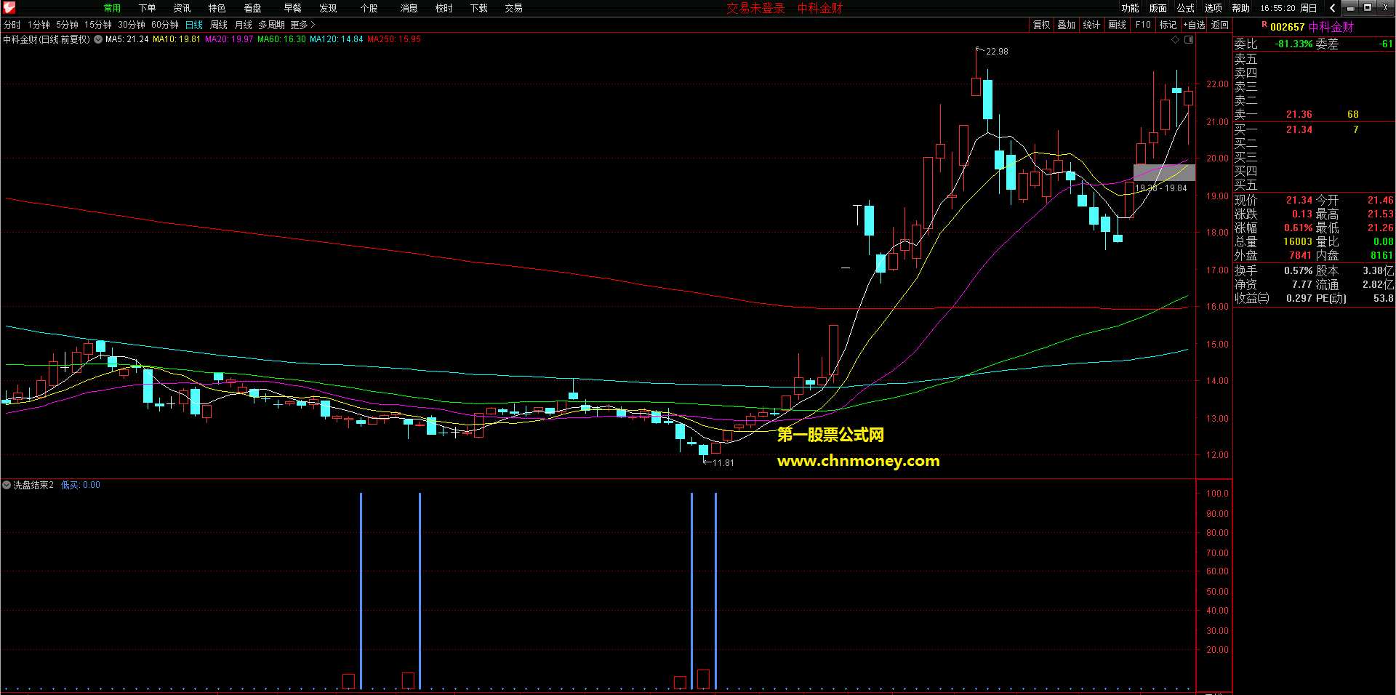
Task: Open the 个股 menu
Action: [369, 8]
